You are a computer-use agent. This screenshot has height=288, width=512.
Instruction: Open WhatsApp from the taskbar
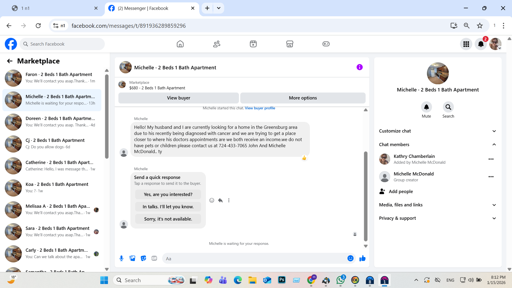point(340,280)
